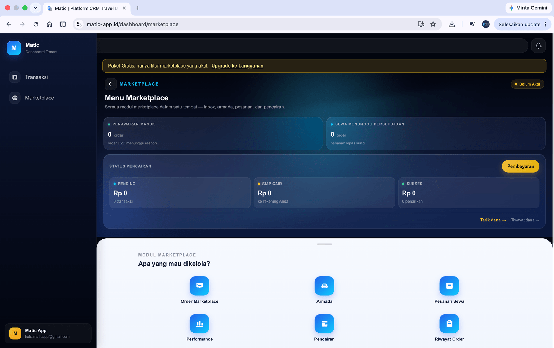Click the Matic App account card

point(48,333)
